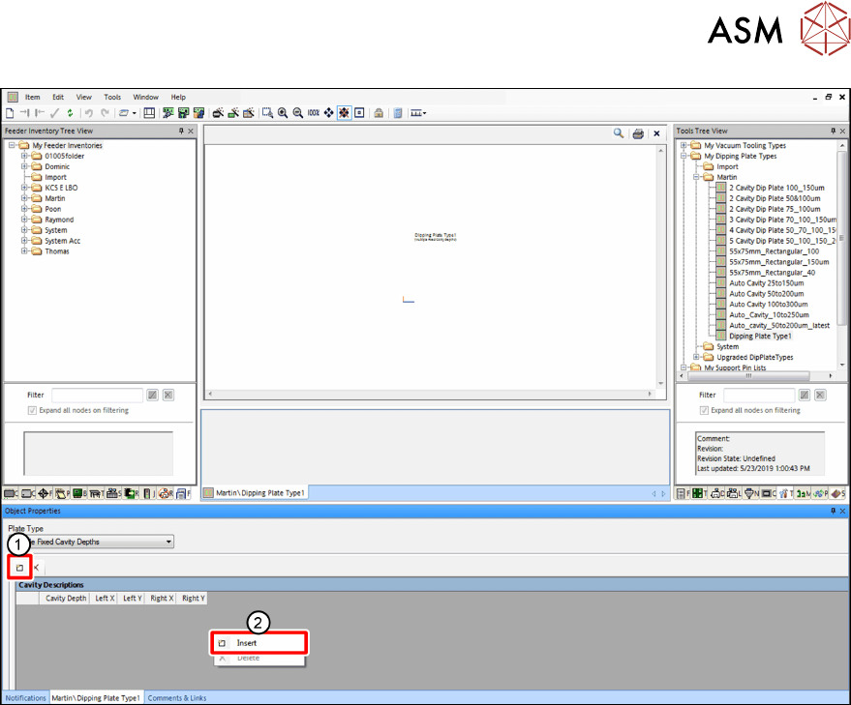Click the ruler measure toolbar icon
This screenshot has width=851, height=705.
tap(418, 113)
